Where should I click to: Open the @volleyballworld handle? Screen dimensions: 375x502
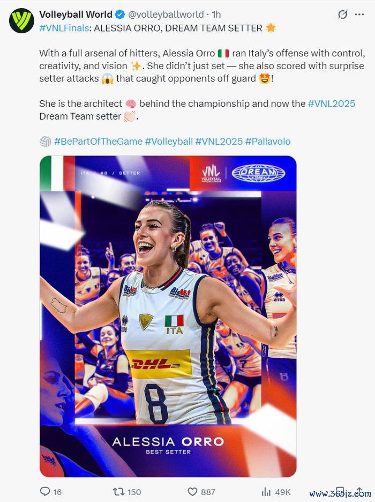pos(166,14)
